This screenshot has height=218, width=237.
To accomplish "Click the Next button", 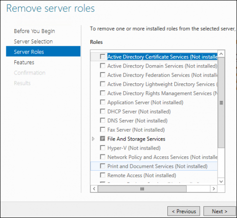I will pyautogui.click(x=220, y=211).
